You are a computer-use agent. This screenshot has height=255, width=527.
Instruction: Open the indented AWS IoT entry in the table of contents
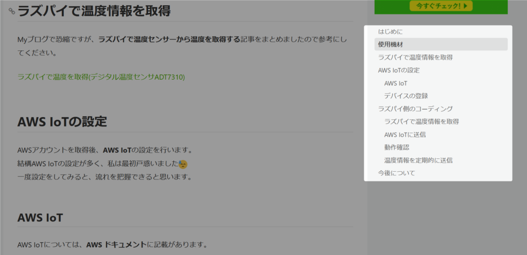pos(396,83)
